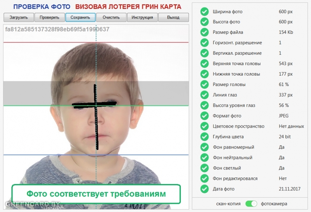Click the Фото соответствует требованиям result banner
Viewport: 311px width, 212px height.
point(96,194)
